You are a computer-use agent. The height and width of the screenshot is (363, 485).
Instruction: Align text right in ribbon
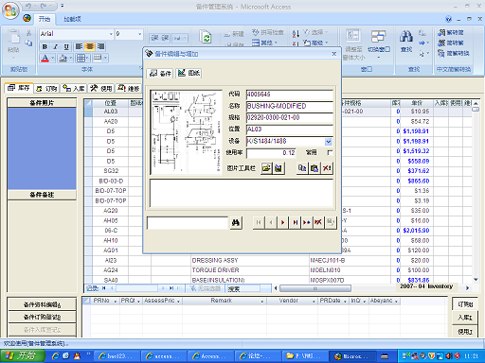click(100, 46)
